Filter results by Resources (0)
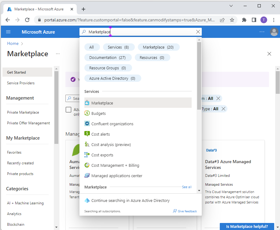The image size is (280, 230). [x=152, y=57]
